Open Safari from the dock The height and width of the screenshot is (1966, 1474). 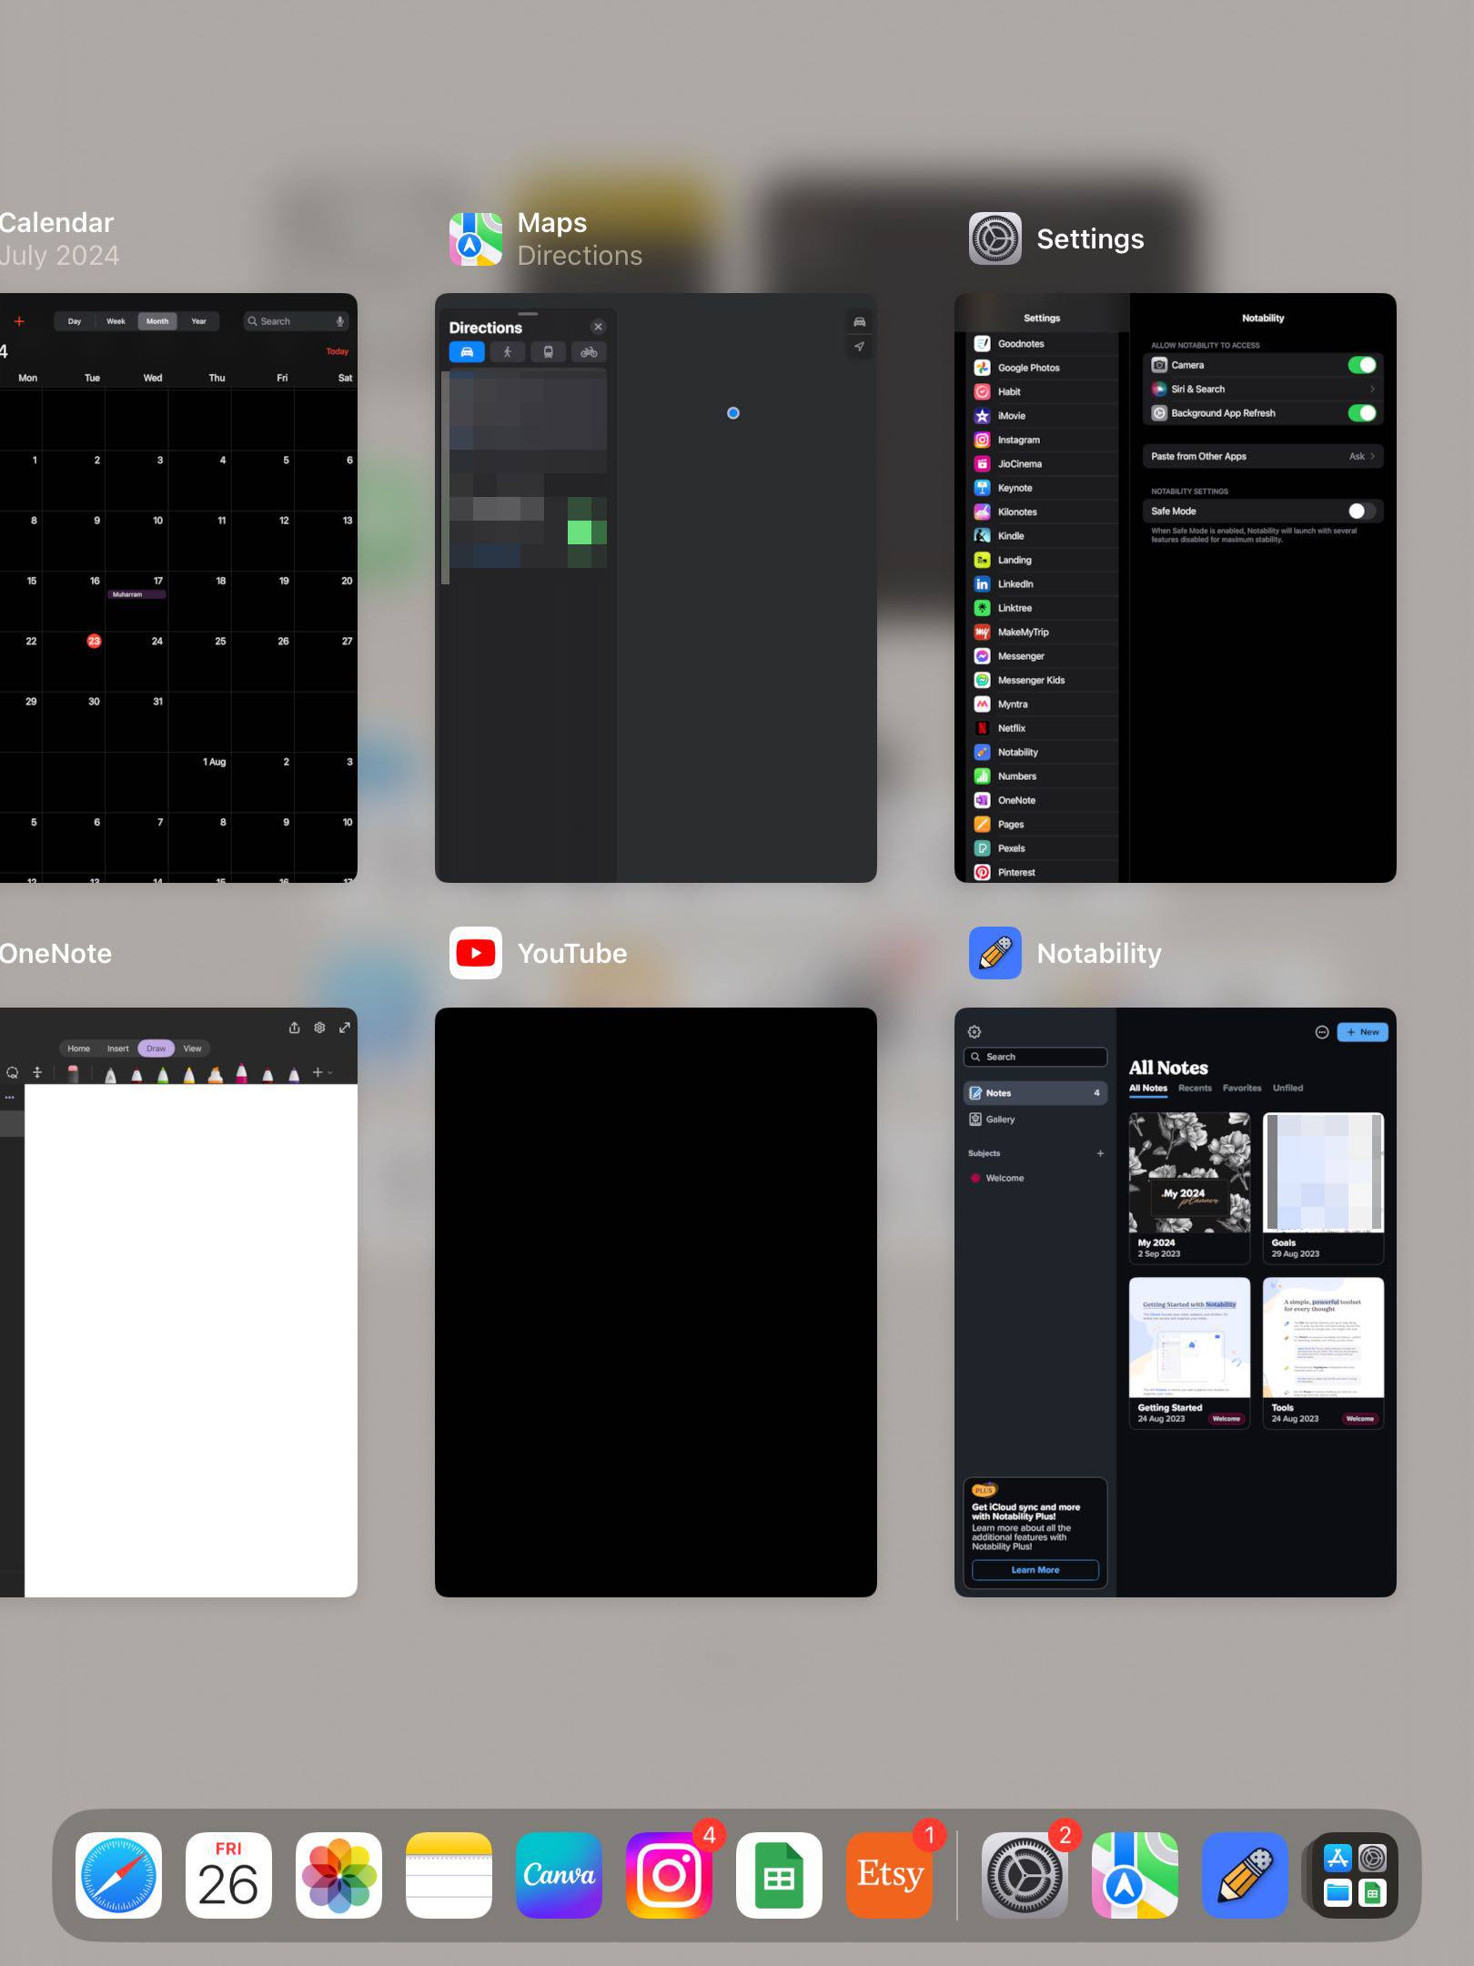pyautogui.click(x=118, y=1875)
